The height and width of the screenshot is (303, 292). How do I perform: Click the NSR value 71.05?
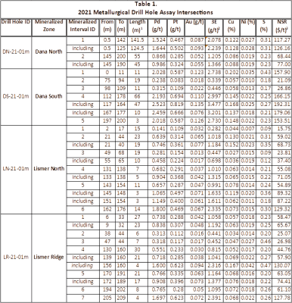tap(284, 177)
